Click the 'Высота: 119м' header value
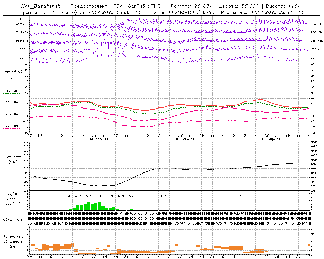324x259 pixels. pos(283,6)
